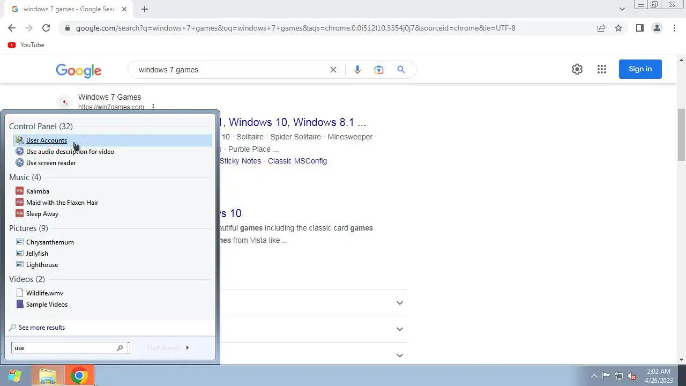Click the Pictures (9) group header
Image resolution: width=686 pixels, height=386 pixels.
click(x=28, y=228)
